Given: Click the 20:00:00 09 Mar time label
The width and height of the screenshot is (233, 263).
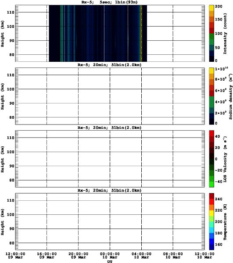Looking at the screenshot, I should (78, 256).
